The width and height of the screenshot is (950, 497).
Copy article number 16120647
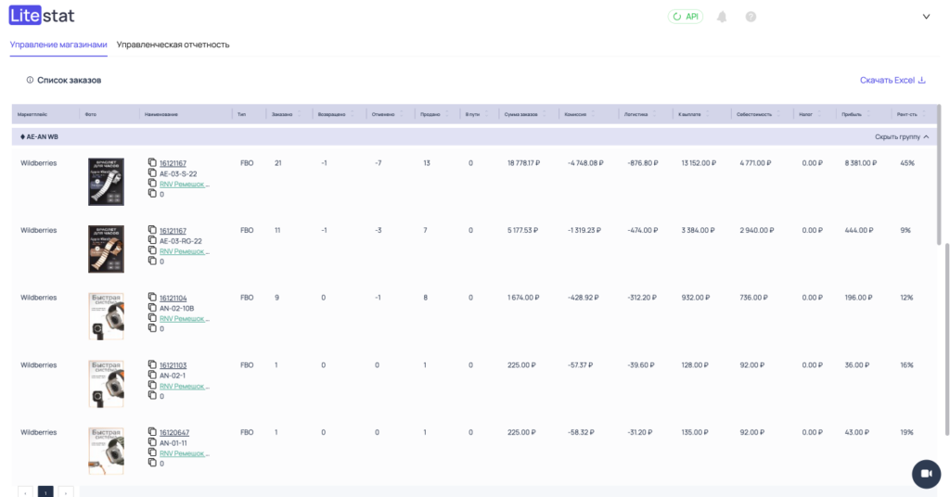click(x=152, y=432)
